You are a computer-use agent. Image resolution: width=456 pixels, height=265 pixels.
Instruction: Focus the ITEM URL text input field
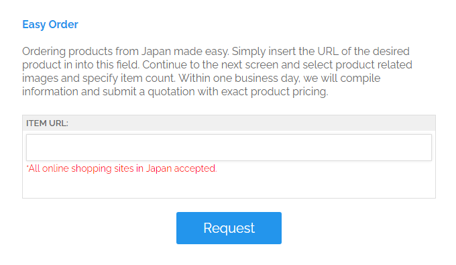pos(229,147)
